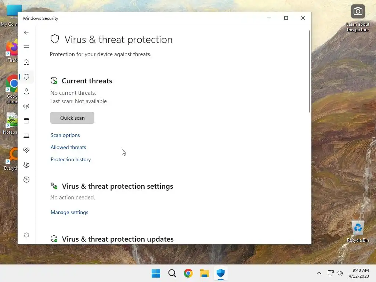
Task: Open the taskbar clock and date
Action: pyautogui.click(x=359, y=273)
